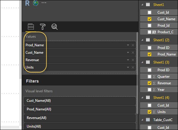Click the sigma icon next to Units field

point(154,112)
